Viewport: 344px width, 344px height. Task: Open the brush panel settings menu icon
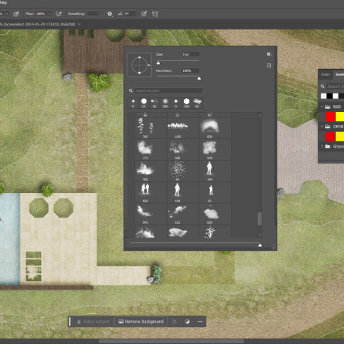coord(269,54)
